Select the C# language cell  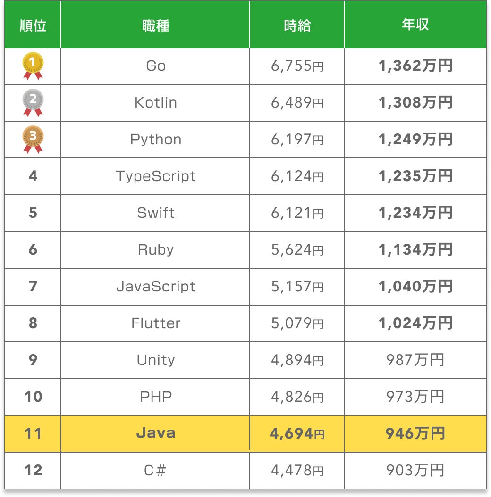click(x=155, y=471)
